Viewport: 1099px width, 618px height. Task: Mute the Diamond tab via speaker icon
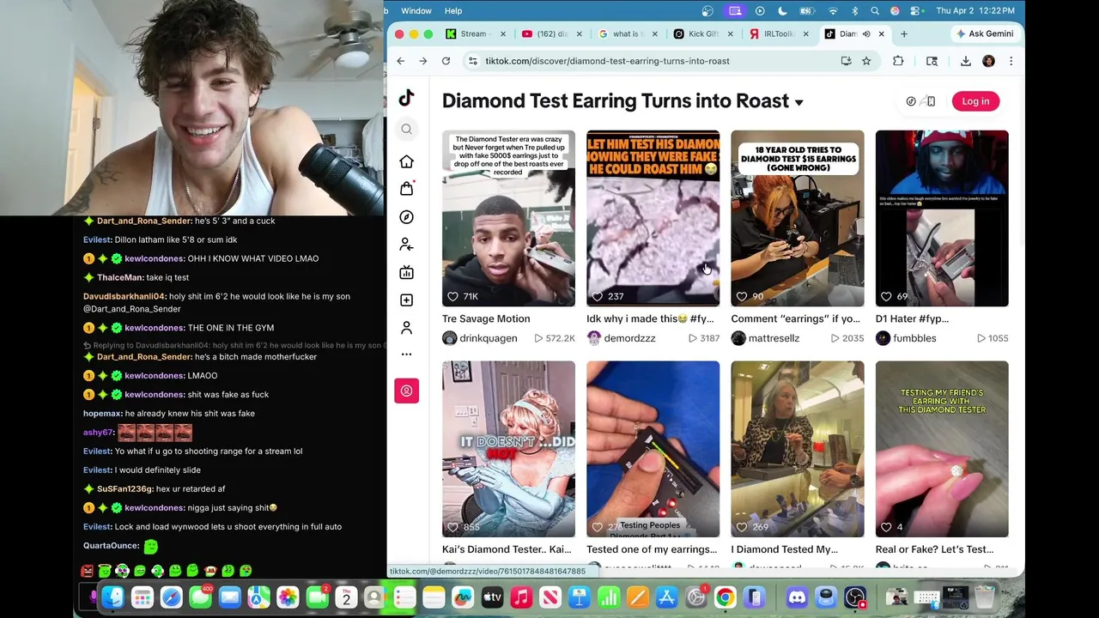coord(866,33)
